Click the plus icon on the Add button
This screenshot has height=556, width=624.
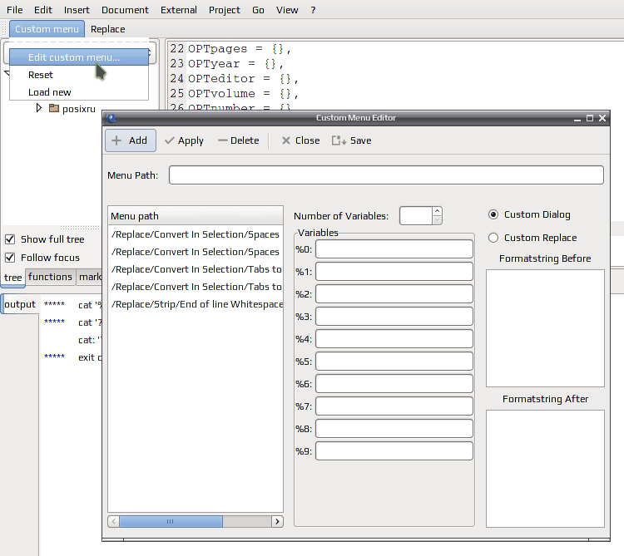(x=116, y=140)
